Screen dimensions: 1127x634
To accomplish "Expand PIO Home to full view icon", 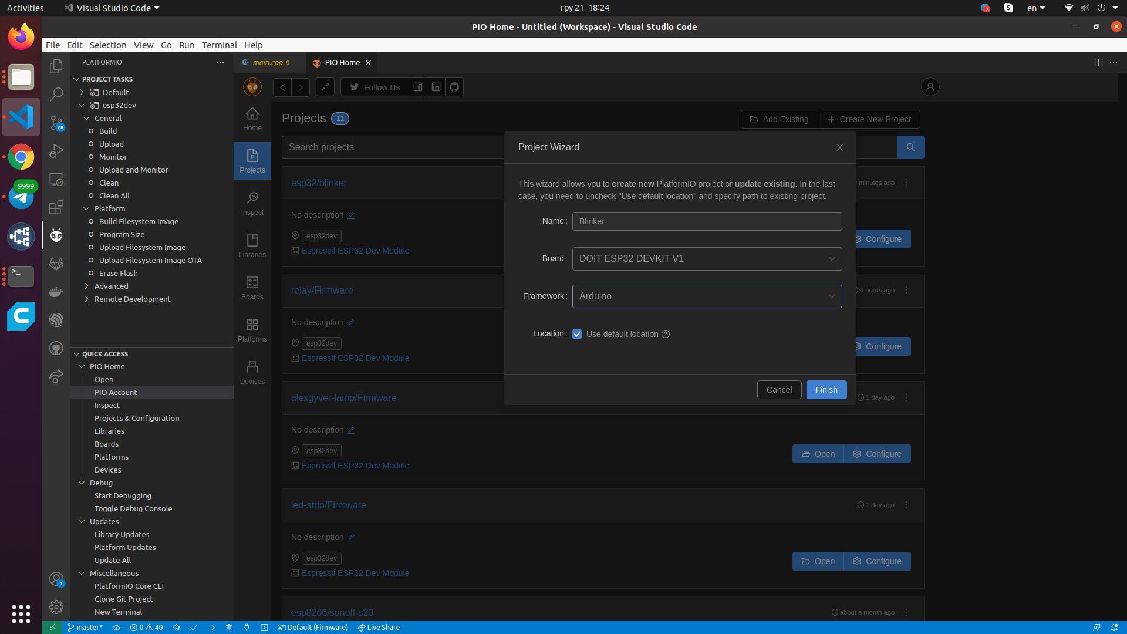I will click(325, 87).
